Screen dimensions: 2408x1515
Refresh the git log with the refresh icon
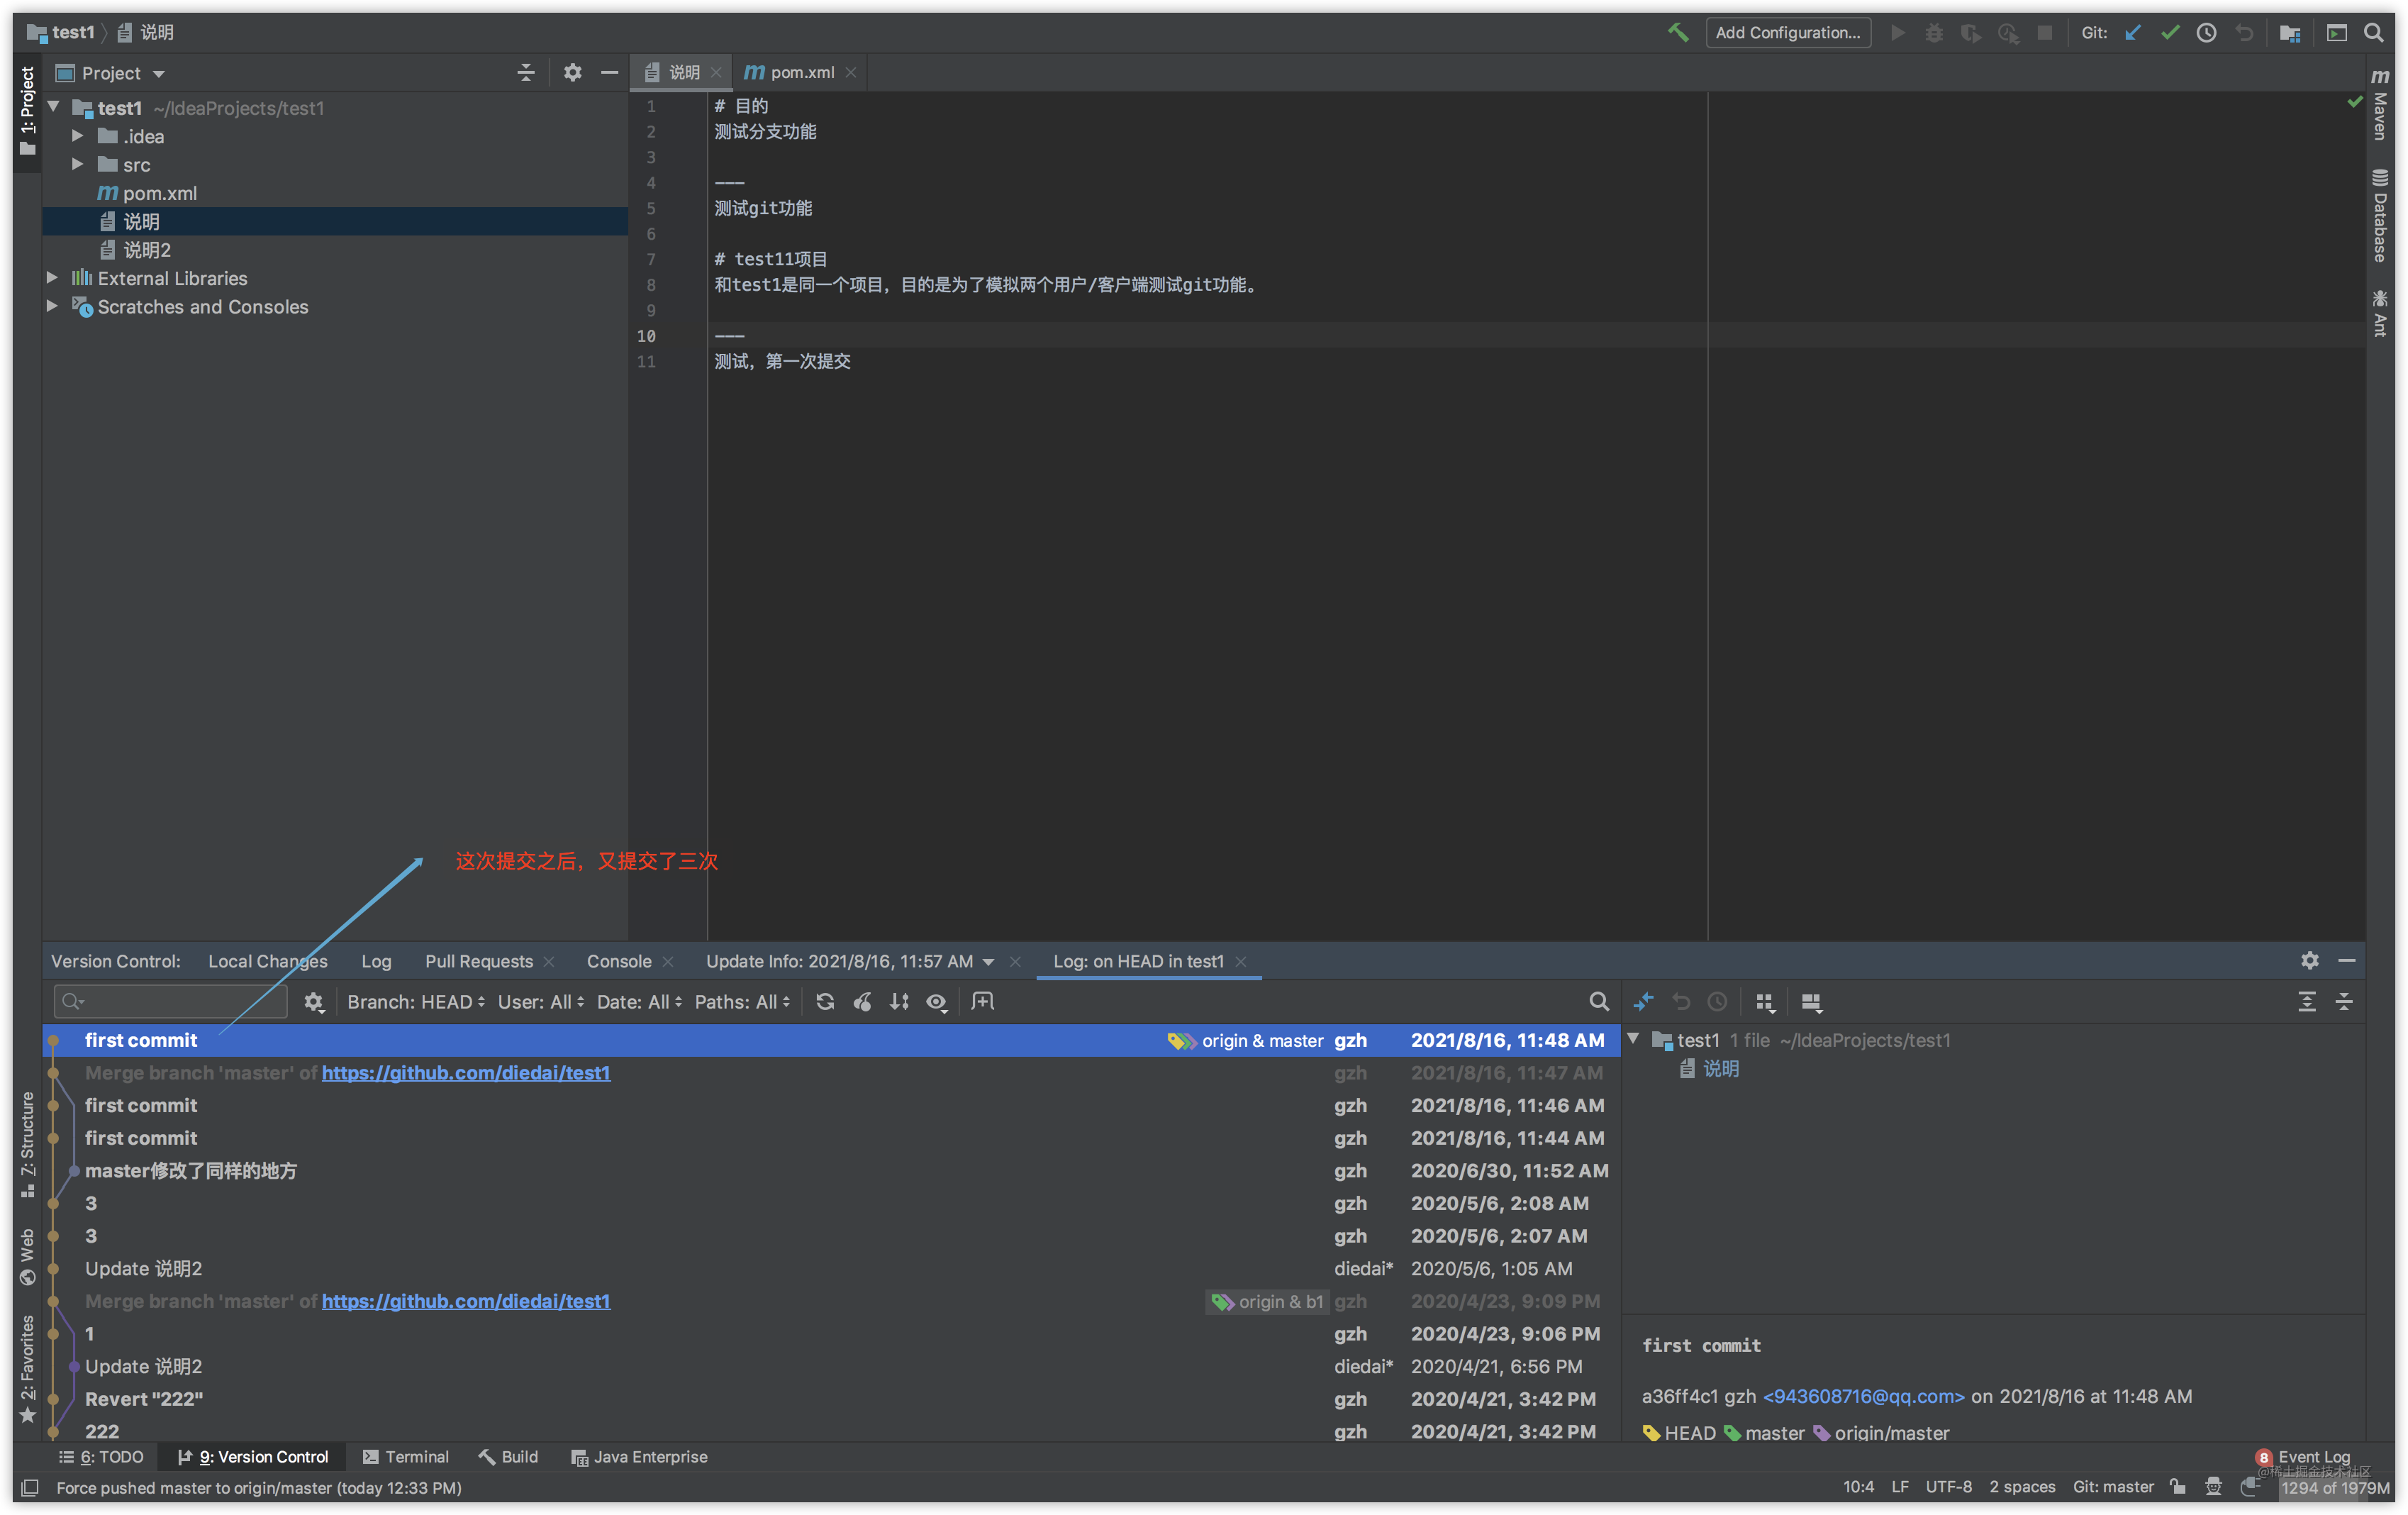(x=826, y=1002)
